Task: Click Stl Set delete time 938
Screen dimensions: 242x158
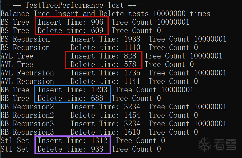Action: (x=97, y=149)
